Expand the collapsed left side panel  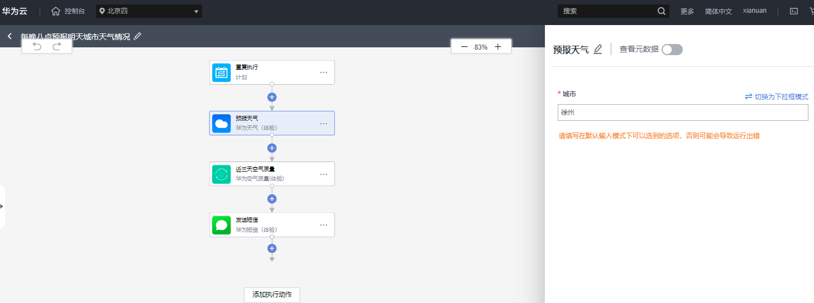pos(2,206)
